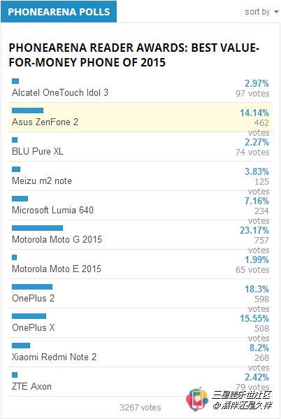
Task: Select Microsoft Lumia 640 in poll
Action: coord(140,206)
